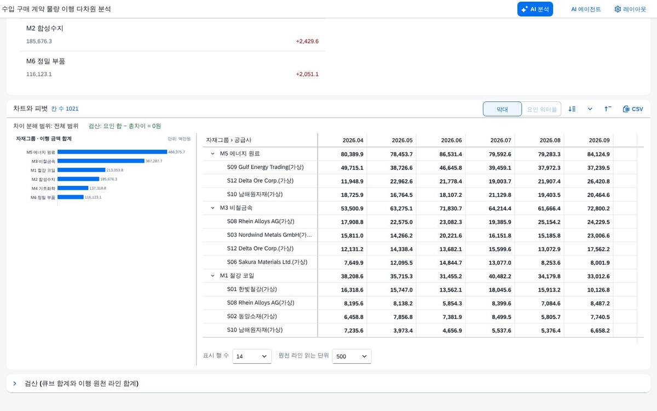
Task: Click the S01 한빛철강 row label
Action: pos(252,289)
